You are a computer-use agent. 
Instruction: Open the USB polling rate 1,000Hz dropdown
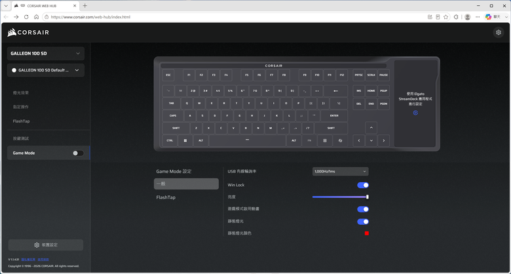pyautogui.click(x=340, y=171)
